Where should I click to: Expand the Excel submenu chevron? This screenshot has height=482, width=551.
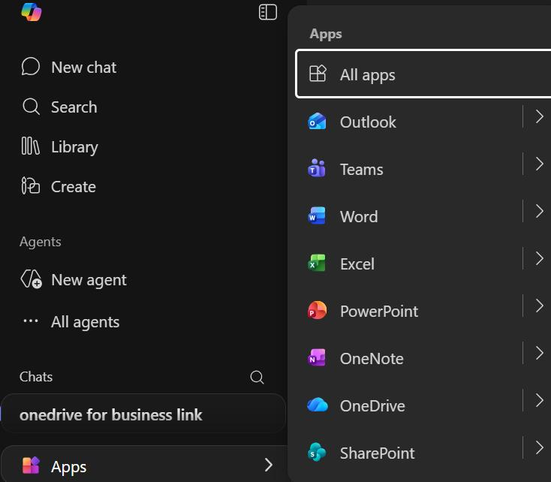point(540,258)
